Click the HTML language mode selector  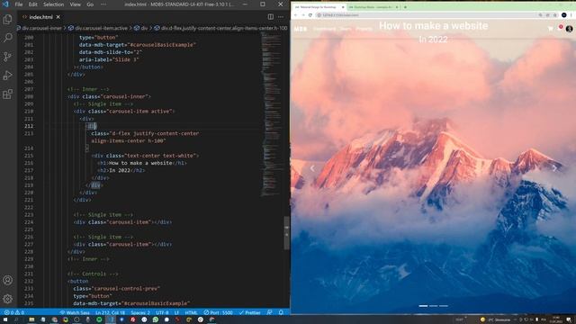pyautogui.click(x=191, y=312)
